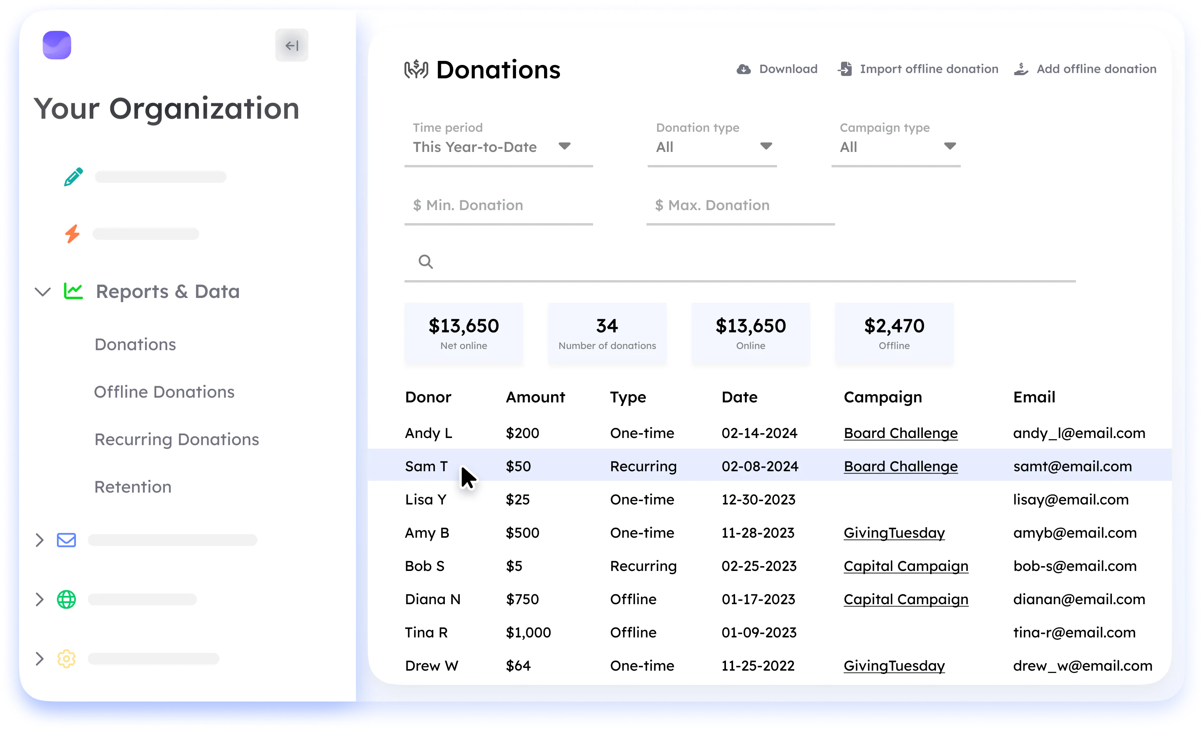The image size is (1204, 730).
Task: Open Bob S's Capital Campaign link
Action: 906,566
